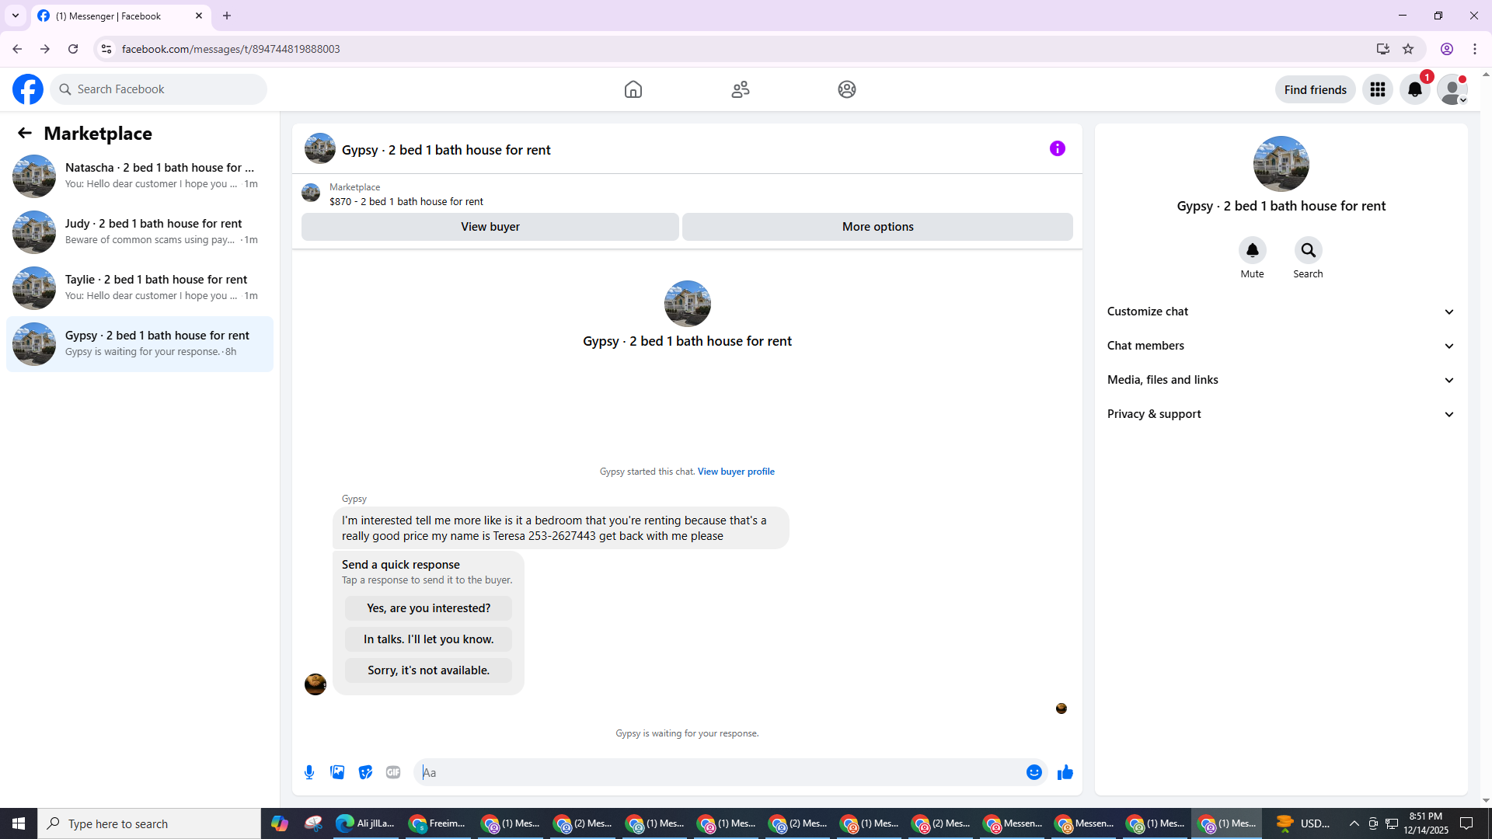Expand the Chat members section

[1281, 346]
